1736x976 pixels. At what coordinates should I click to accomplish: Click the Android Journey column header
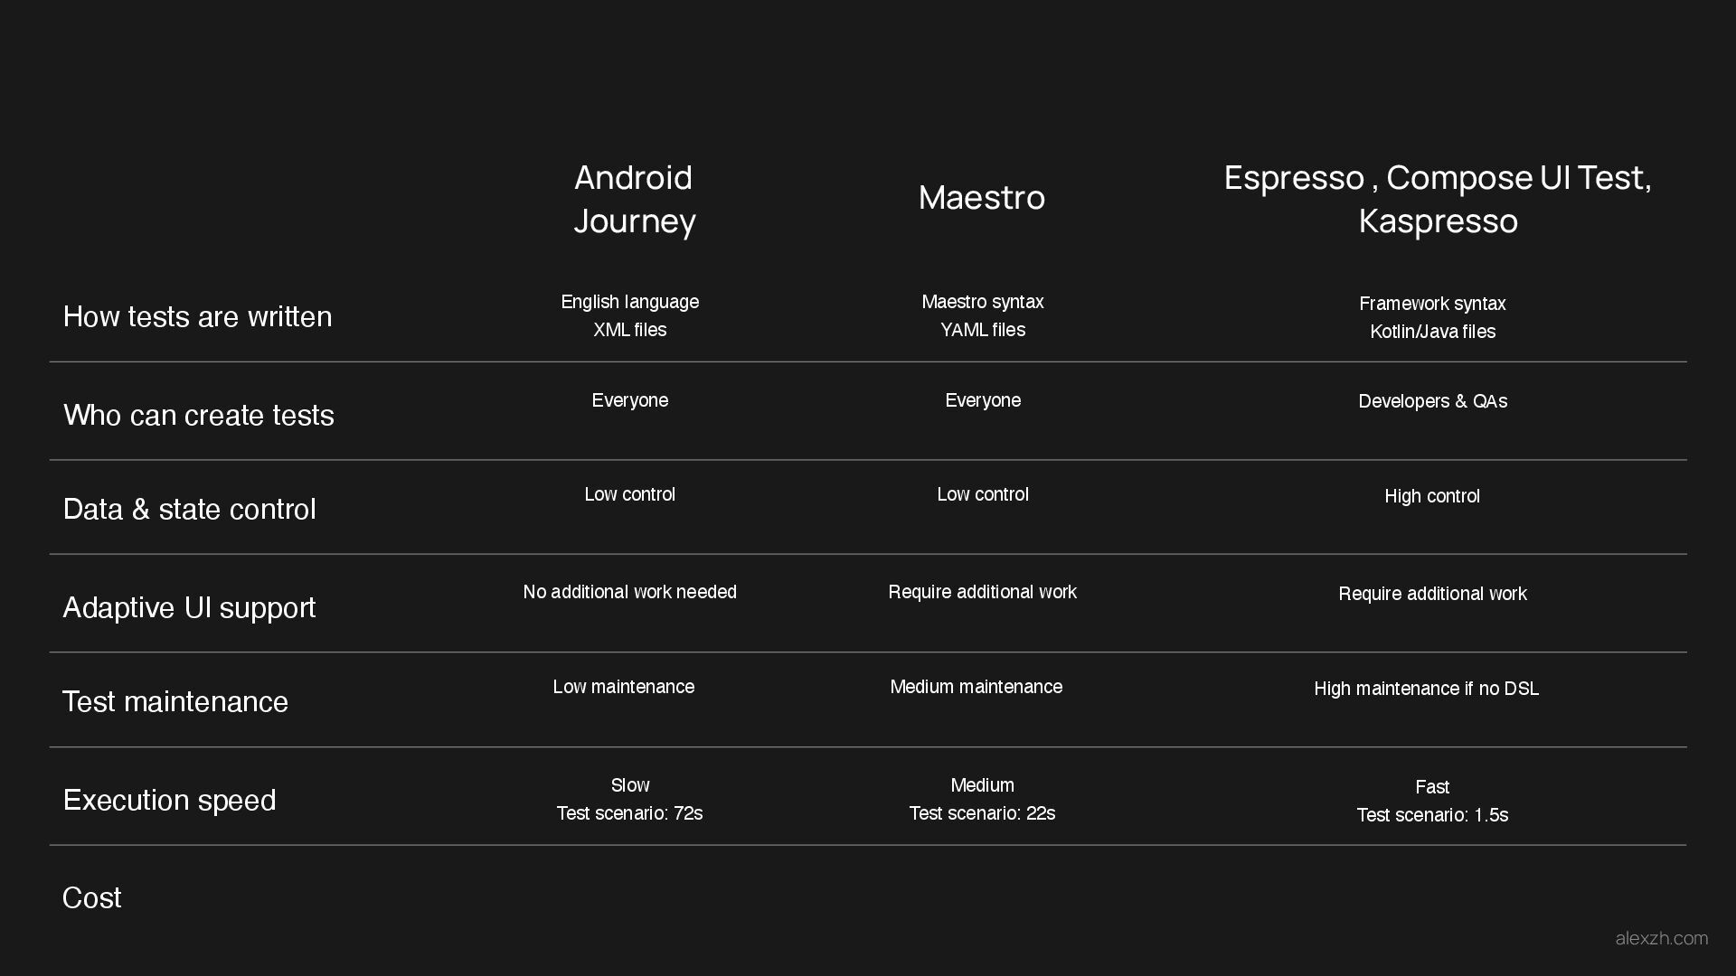(x=634, y=199)
